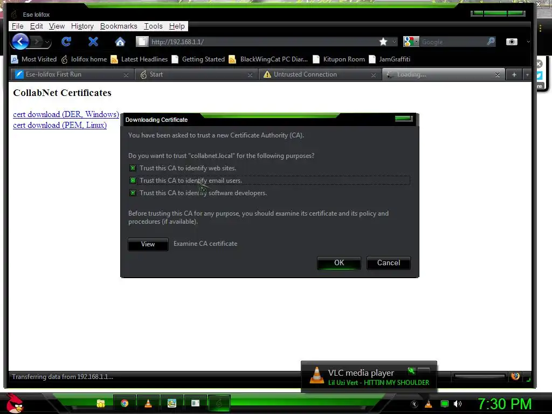552x414 pixels.
Task: Open VLC from the taskbar
Action: pyautogui.click(x=148, y=403)
